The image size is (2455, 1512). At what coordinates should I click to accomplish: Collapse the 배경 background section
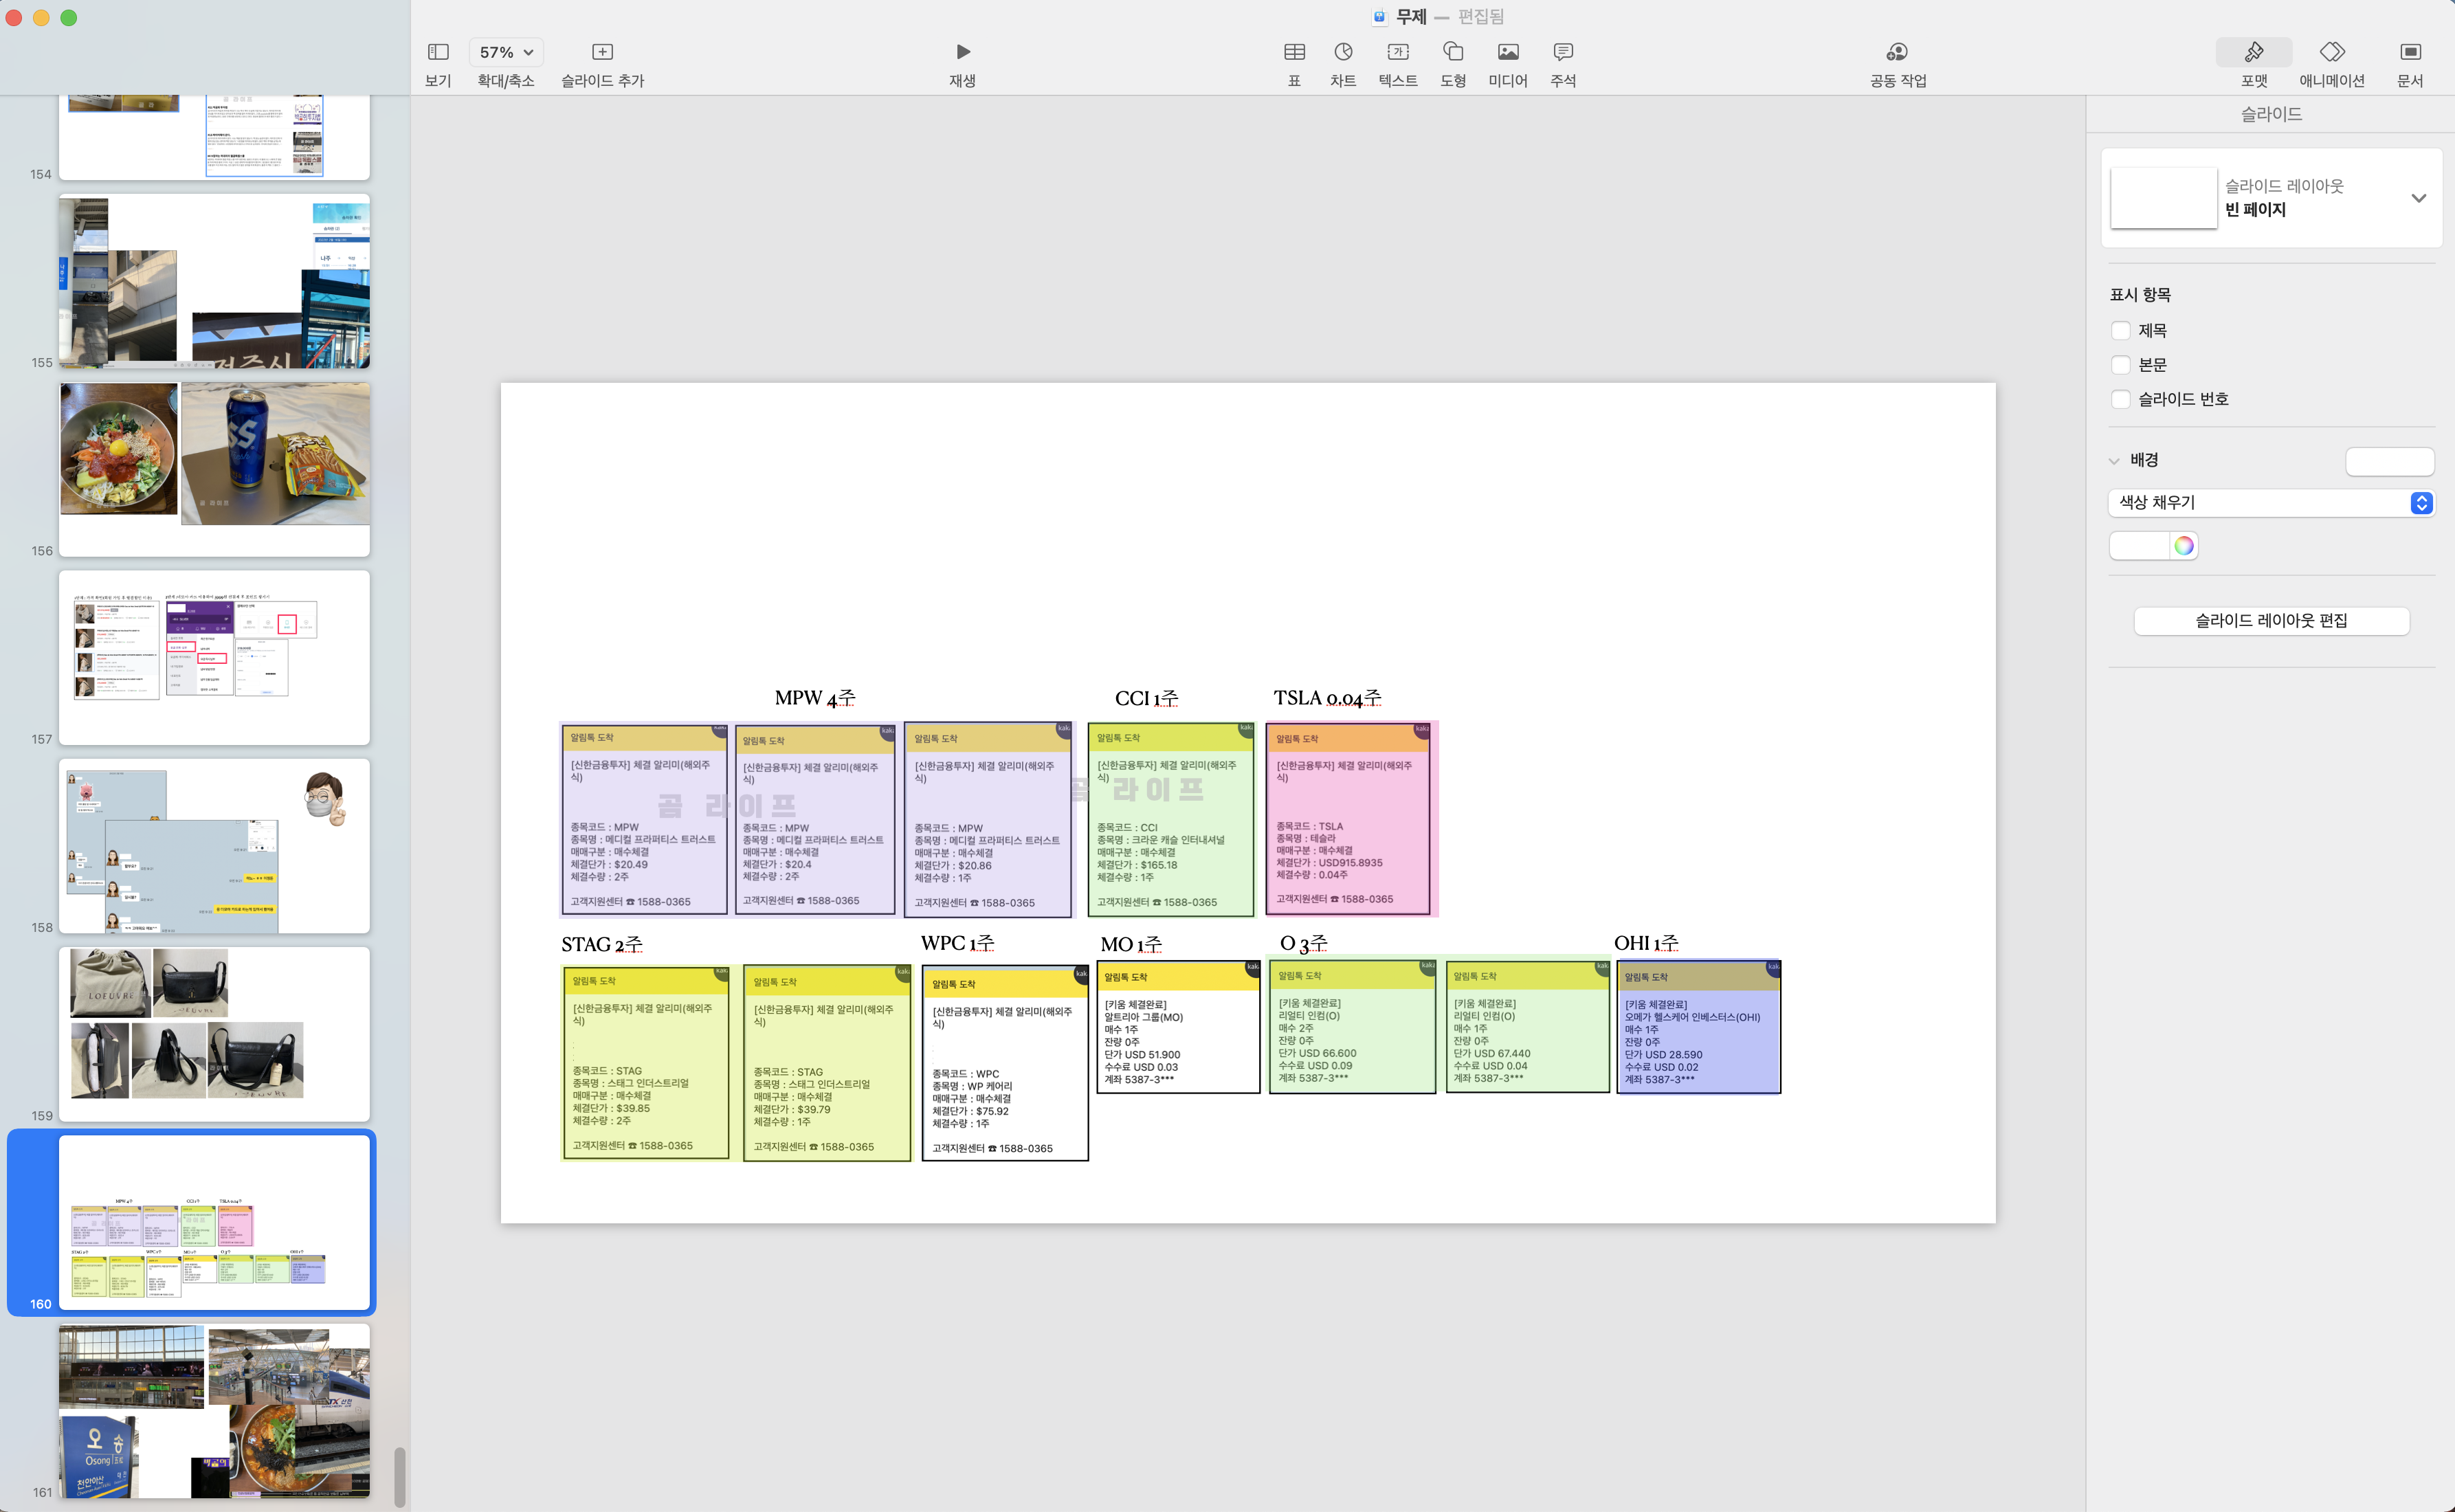click(x=2114, y=461)
